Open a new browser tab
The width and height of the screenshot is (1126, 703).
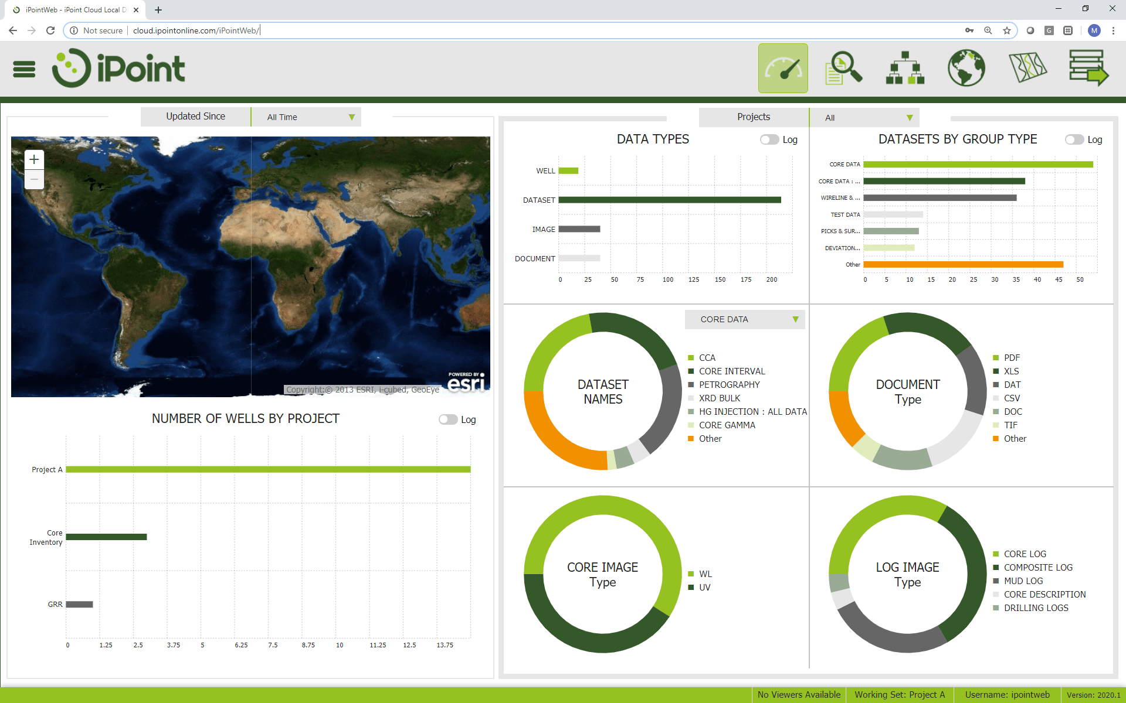tap(158, 10)
